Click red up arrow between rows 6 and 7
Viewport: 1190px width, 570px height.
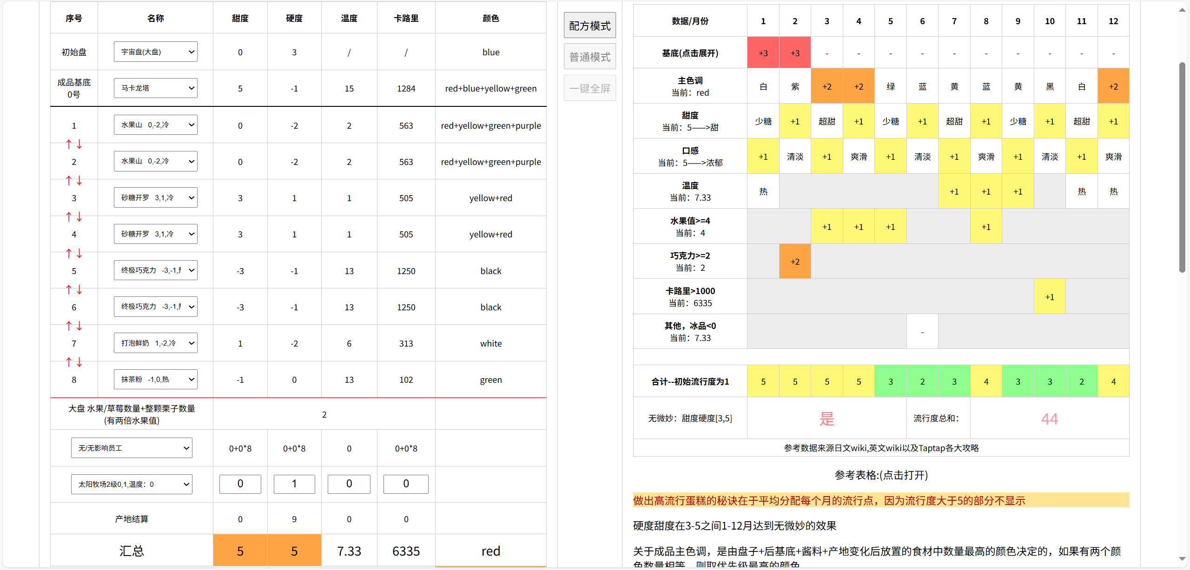click(69, 326)
